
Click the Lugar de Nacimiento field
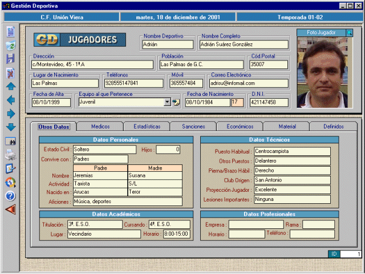click(65, 83)
